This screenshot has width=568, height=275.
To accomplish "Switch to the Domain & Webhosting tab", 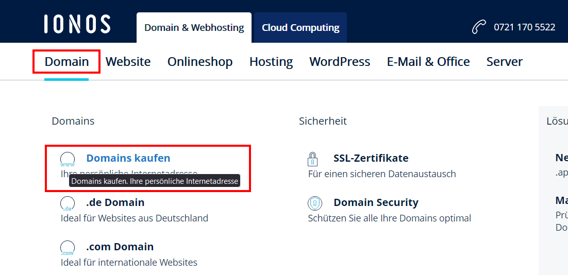I will (x=194, y=27).
